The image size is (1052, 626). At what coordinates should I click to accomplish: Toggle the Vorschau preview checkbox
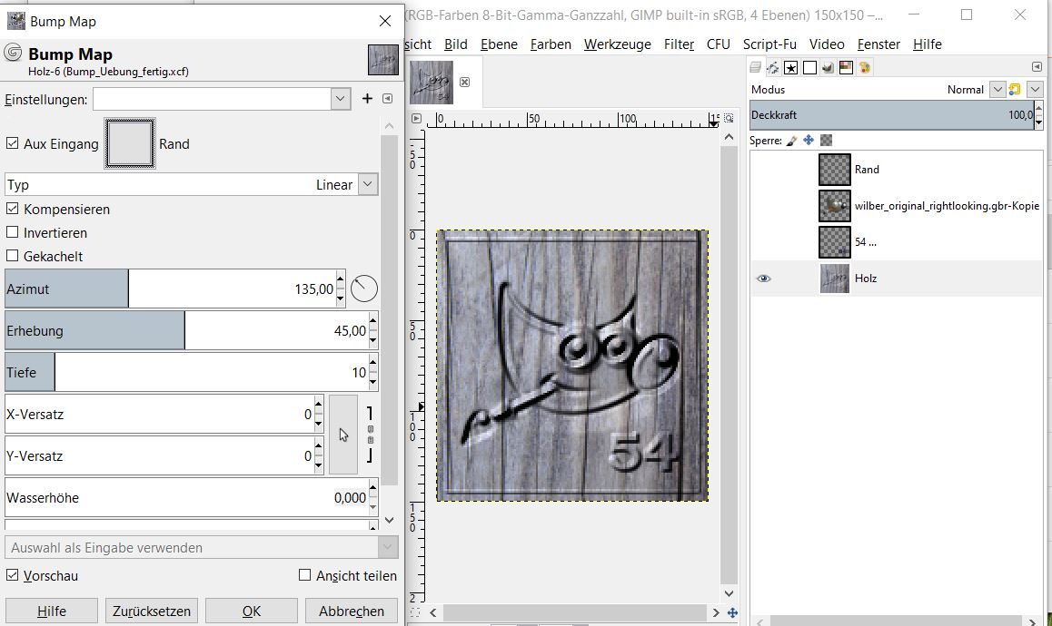pyautogui.click(x=13, y=575)
